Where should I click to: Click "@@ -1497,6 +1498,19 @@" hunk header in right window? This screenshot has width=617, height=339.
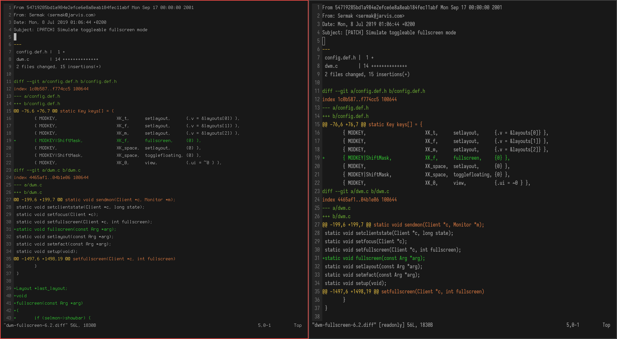pyautogui.click(x=403, y=291)
